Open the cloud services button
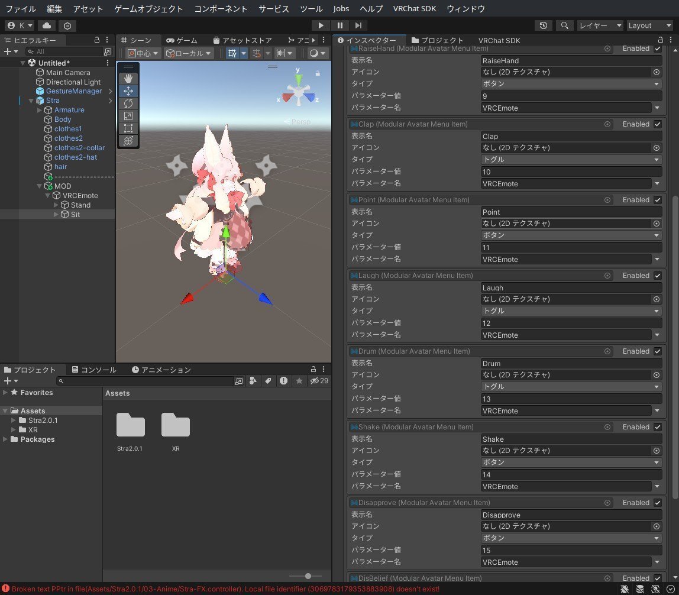 47,25
